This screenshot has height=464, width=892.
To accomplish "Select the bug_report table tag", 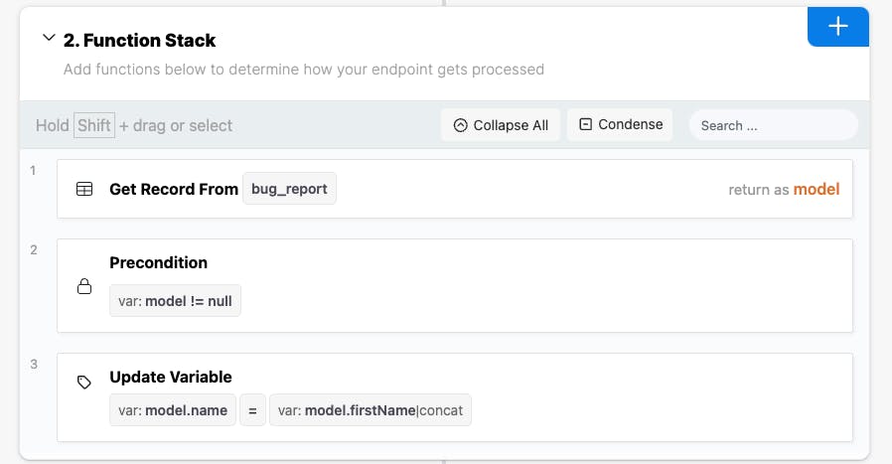I will click(289, 189).
